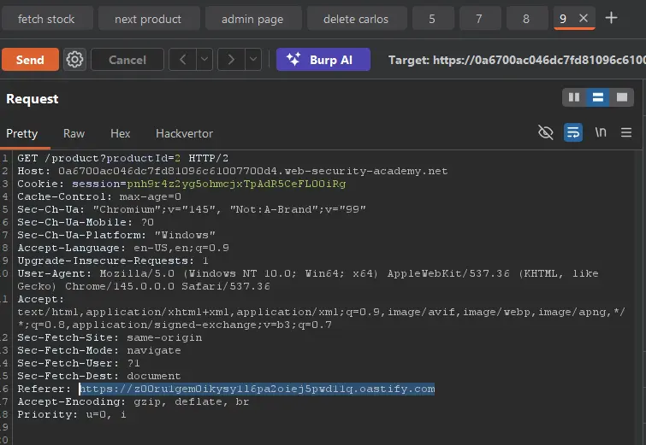Expand forward history dropdown arrow

coord(252,60)
